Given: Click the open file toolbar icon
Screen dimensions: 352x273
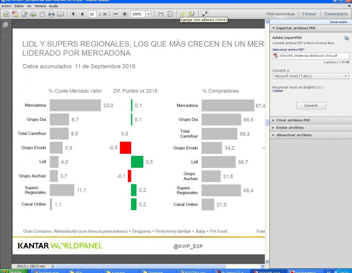Looking at the screenshot, I should tap(6, 14).
